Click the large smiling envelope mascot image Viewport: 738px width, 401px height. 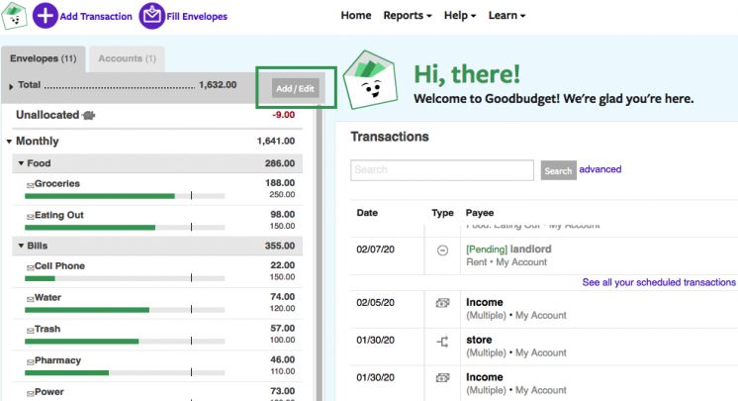(x=370, y=79)
